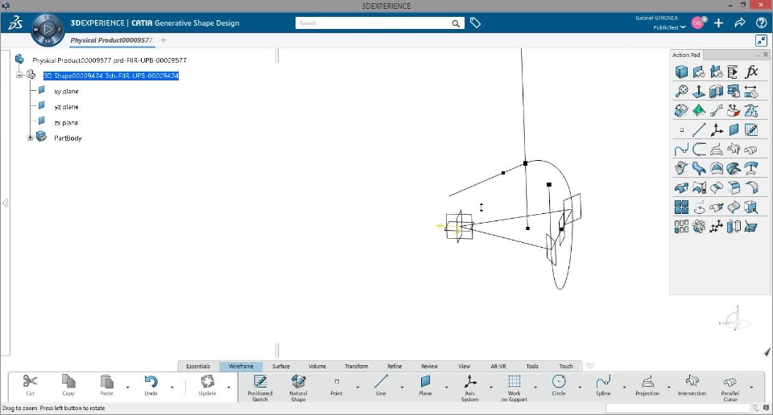Open the user profile avatar

[697, 23]
